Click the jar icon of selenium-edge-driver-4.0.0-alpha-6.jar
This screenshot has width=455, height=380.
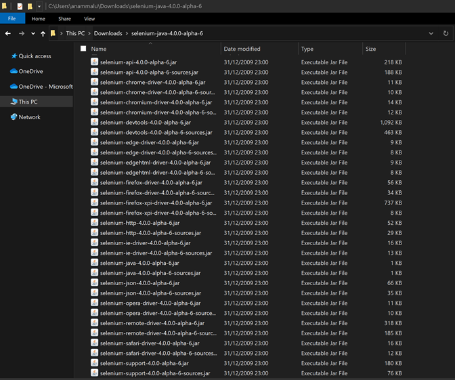click(94, 142)
